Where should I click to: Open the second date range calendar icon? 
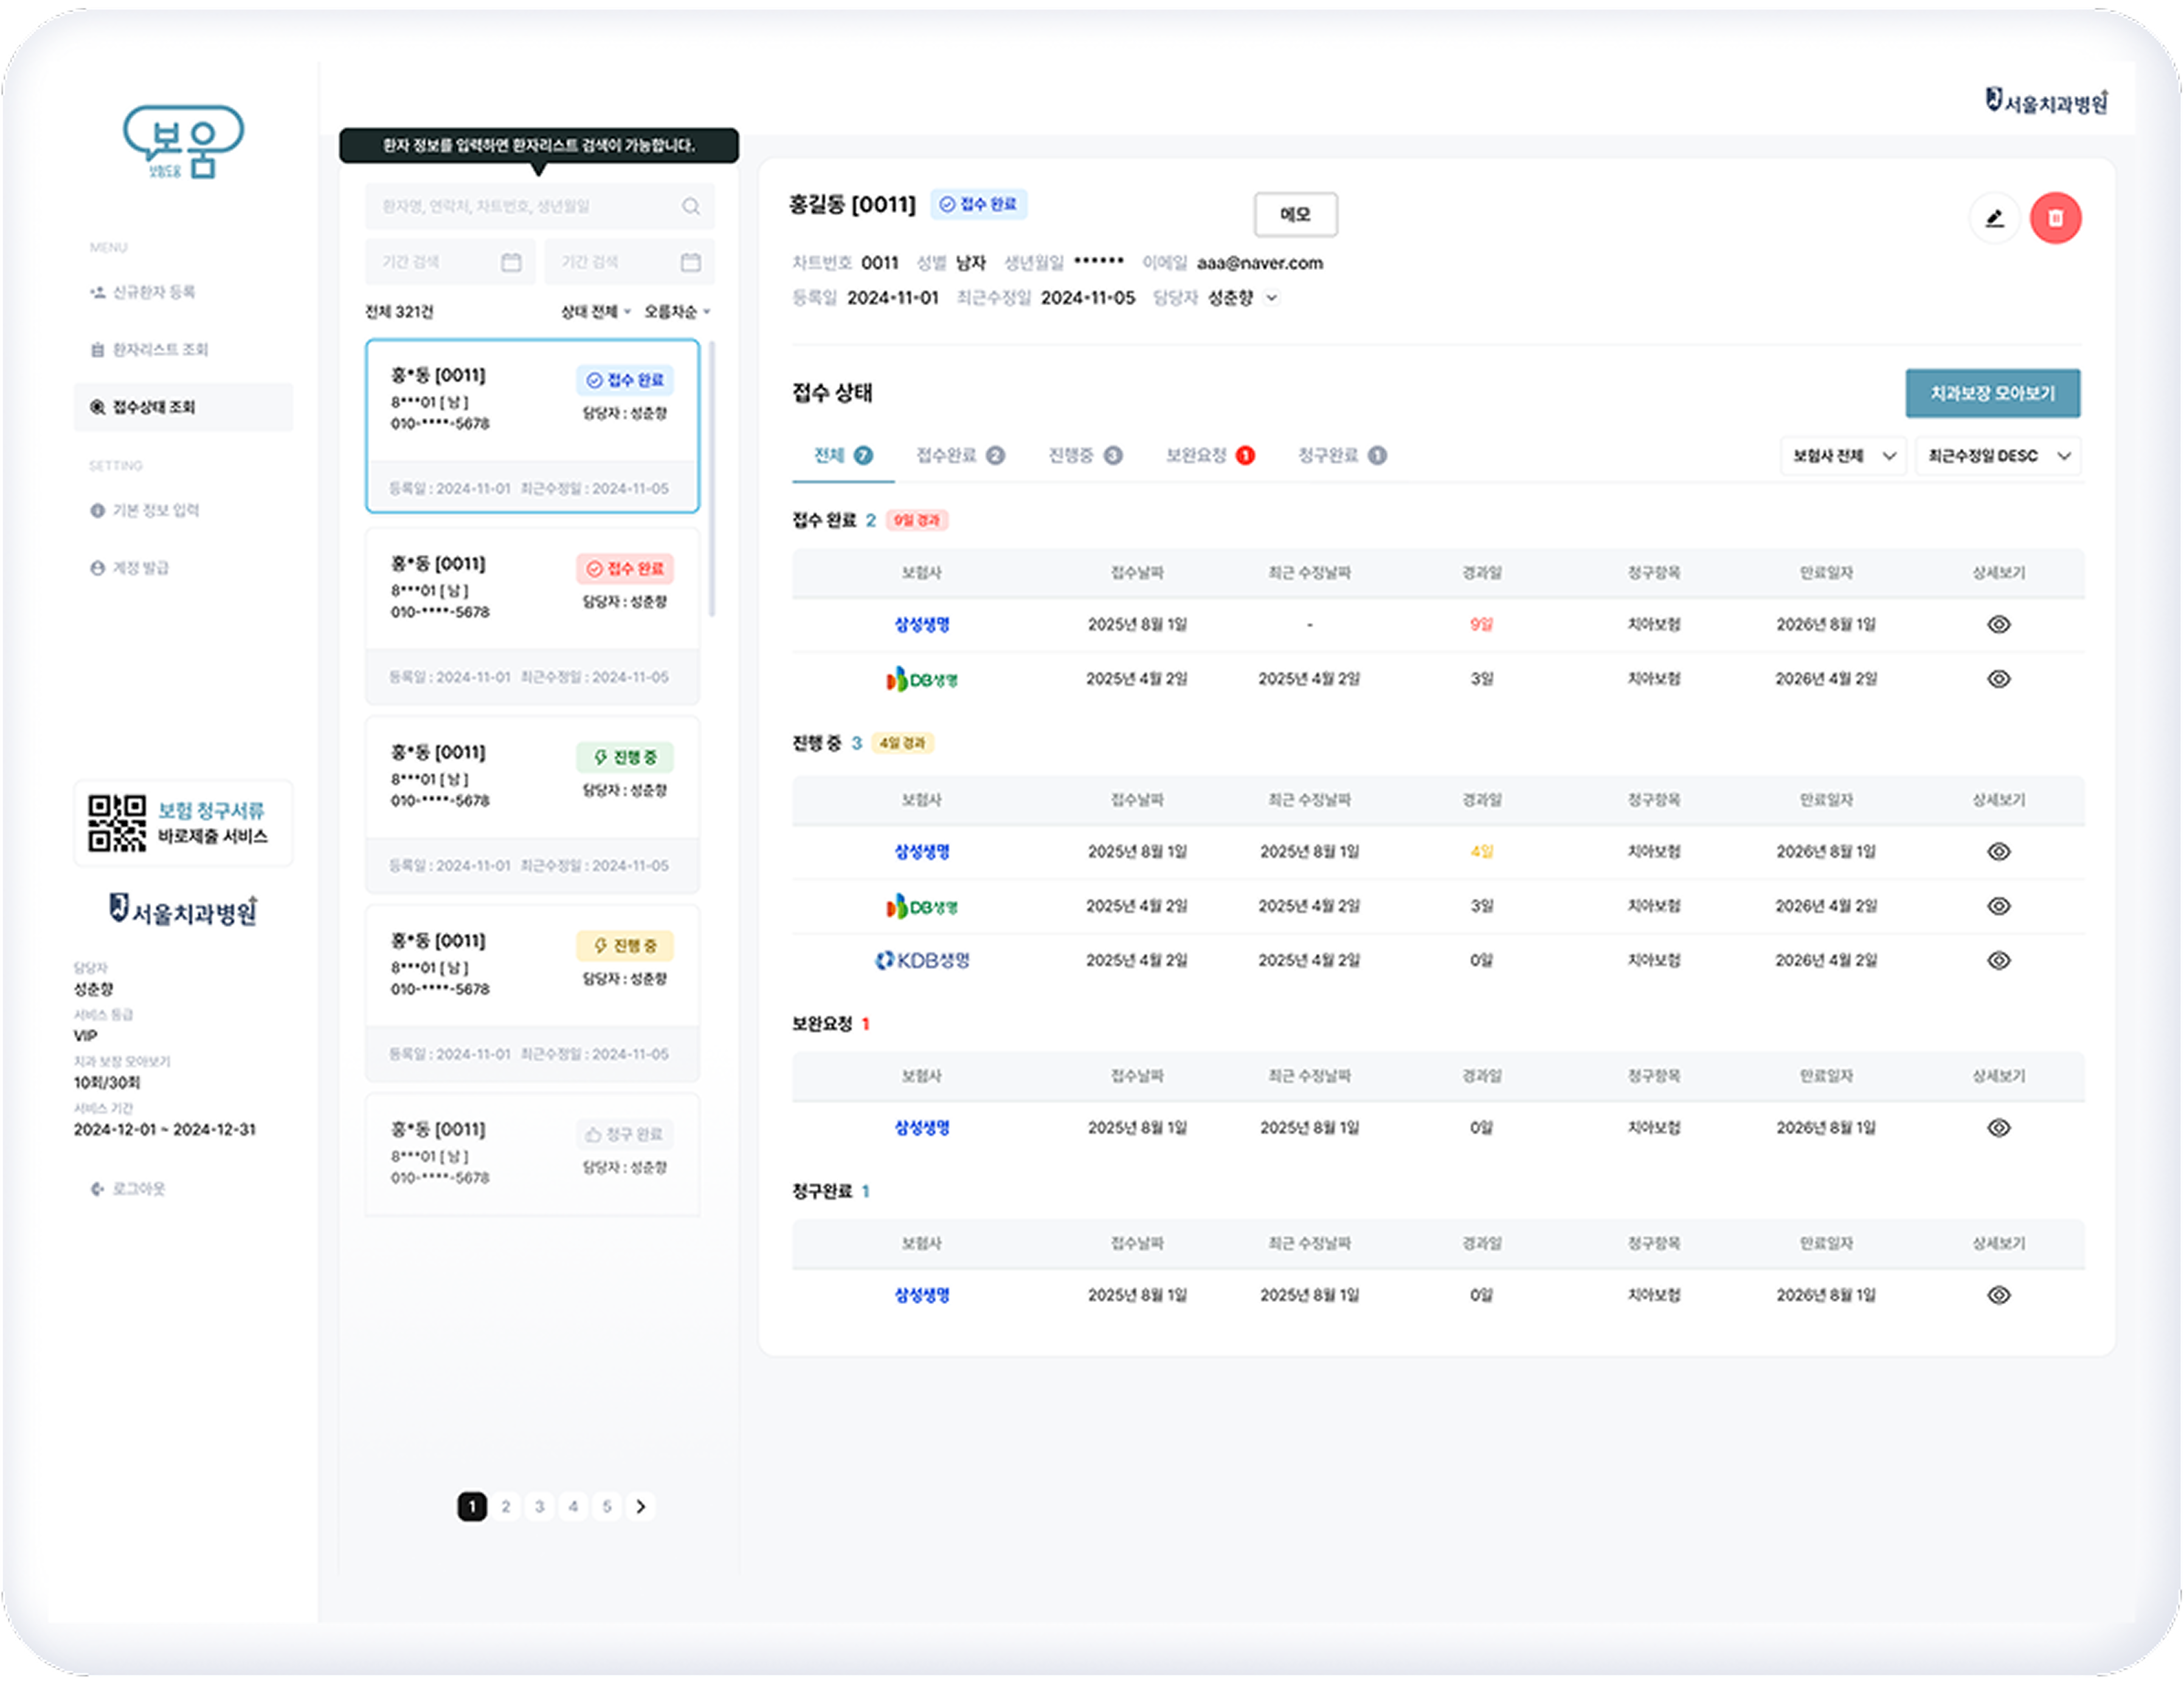pos(691,262)
